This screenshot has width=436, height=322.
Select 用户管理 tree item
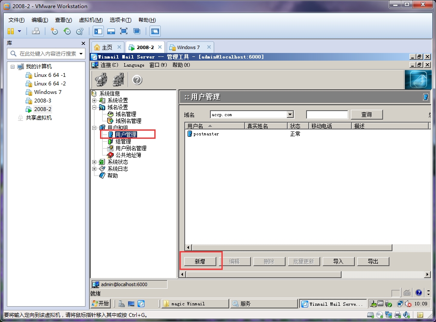(x=126, y=135)
